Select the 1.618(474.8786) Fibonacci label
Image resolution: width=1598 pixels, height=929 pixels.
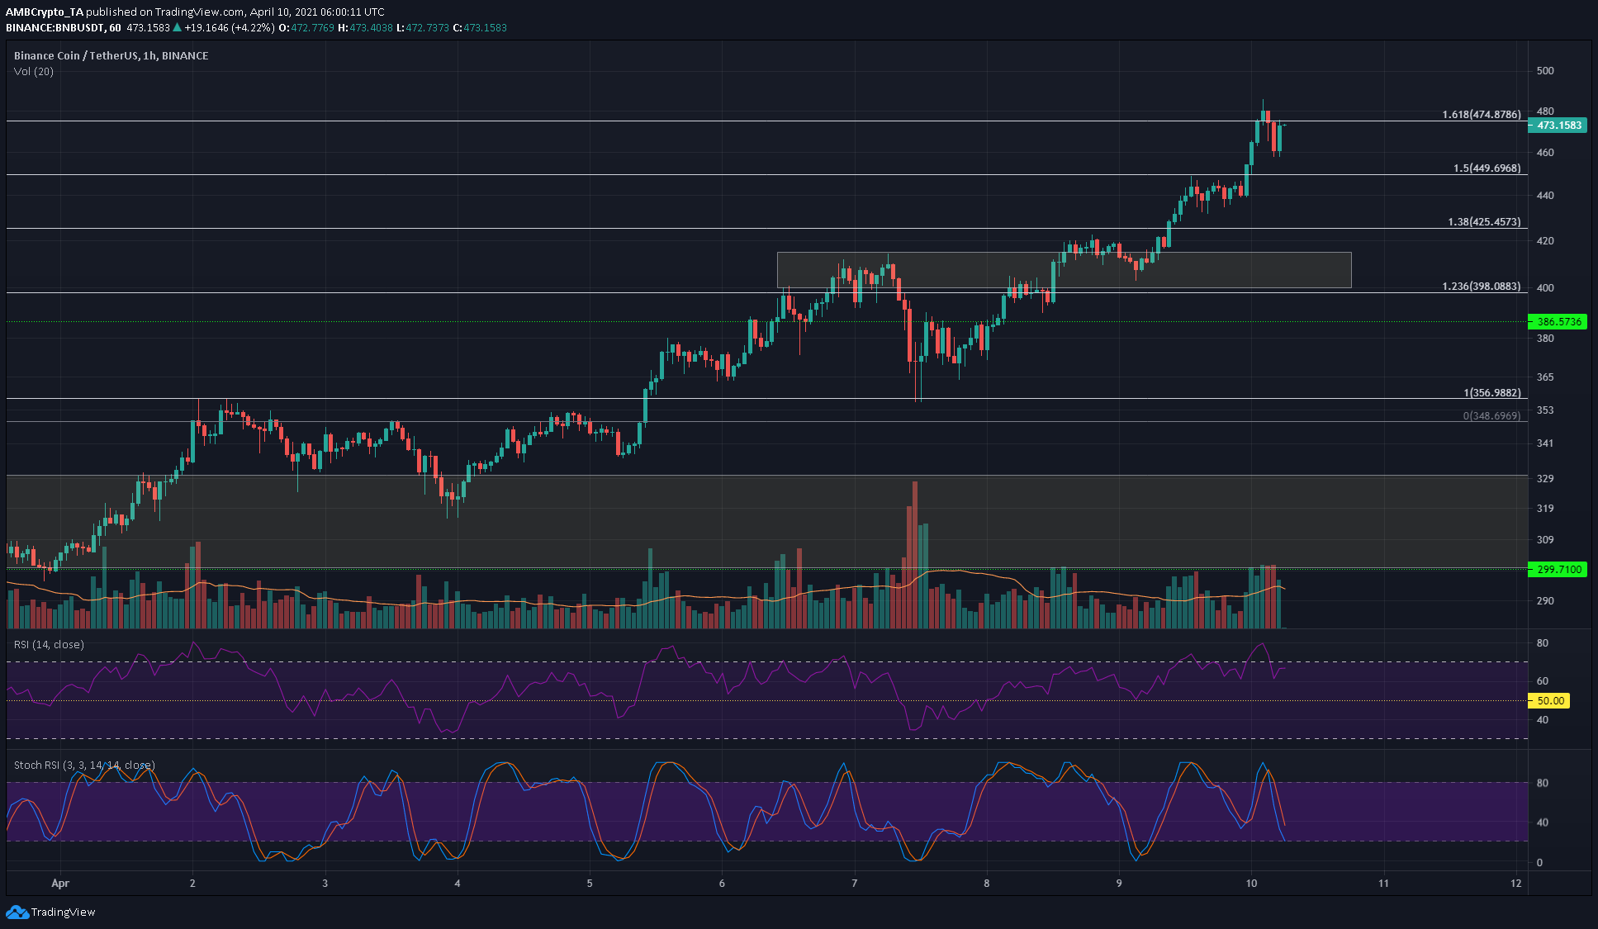pyautogui.click(x=1481, y=115)
